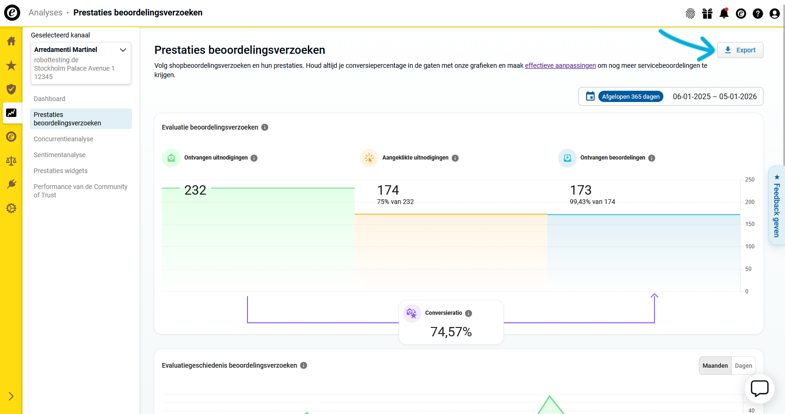Image resolution: width=785 pixels, height=414 pixels.
Task: Open the Feedback geven side tab
Action: tap(777, 206)
